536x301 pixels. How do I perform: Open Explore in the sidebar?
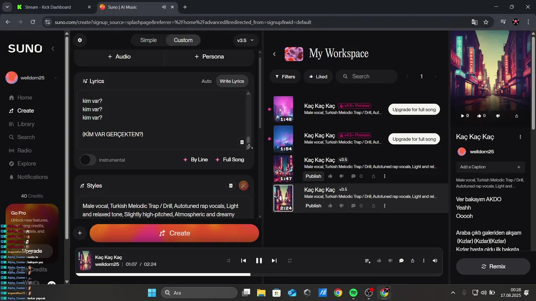(x=23, y=163)
